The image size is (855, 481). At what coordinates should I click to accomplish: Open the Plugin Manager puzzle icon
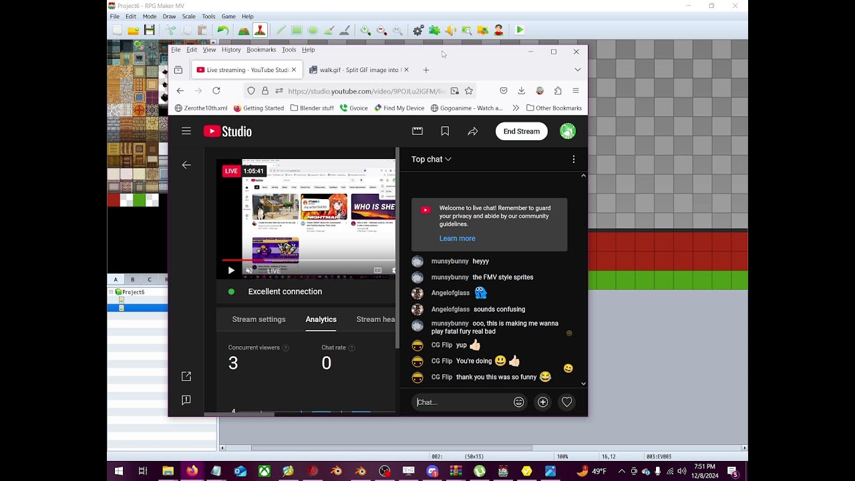coord(434,30)
